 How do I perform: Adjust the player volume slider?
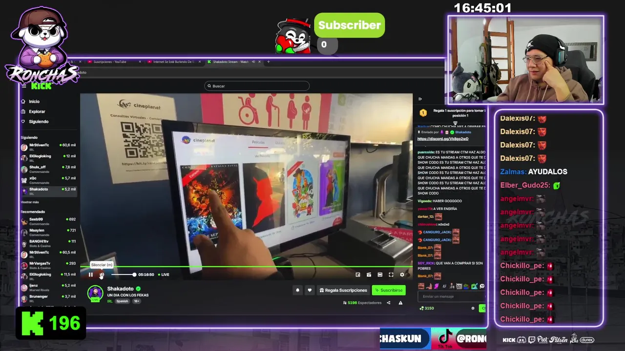pyautogui.click(x=124, y=275)
